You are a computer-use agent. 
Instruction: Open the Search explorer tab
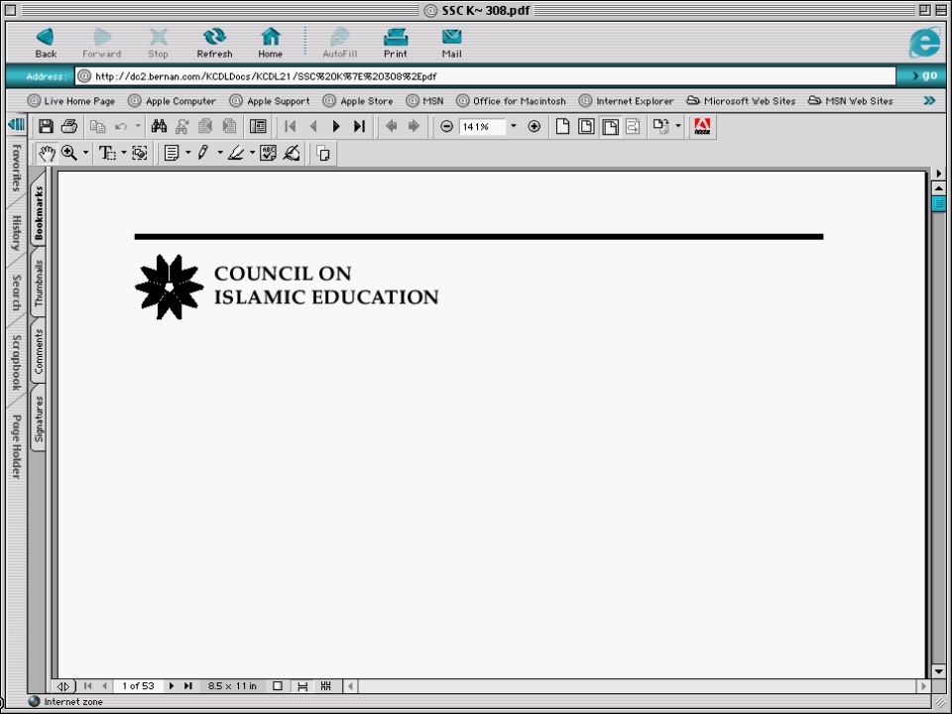pos(17,293)
